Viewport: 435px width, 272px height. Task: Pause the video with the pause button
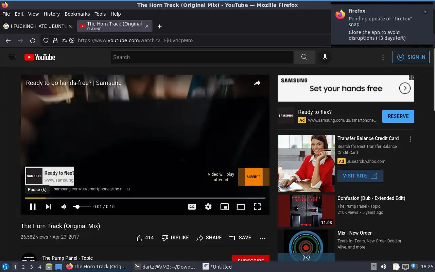33,207
